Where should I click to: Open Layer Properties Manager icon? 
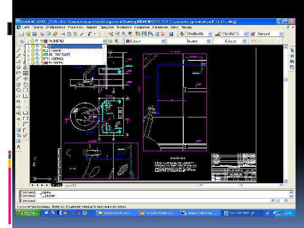point(22,41)
